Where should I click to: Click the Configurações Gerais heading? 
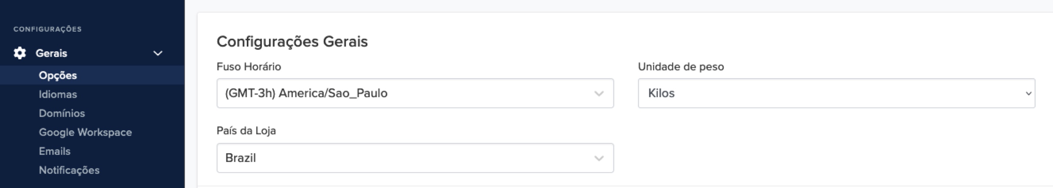click(x=292, y=41)
